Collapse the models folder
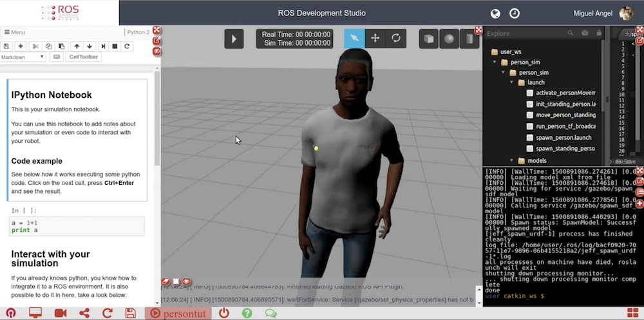Screen dimensions: 644x320 [512, 160]
